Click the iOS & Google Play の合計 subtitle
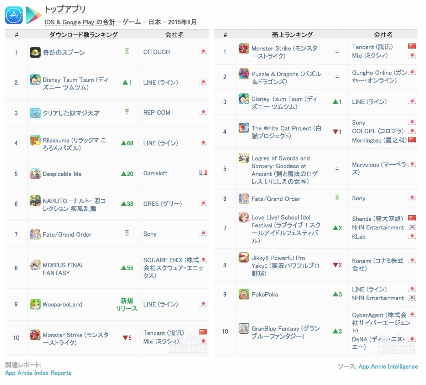The height and width of the screenshot is (385, 426). click(80, 22)
